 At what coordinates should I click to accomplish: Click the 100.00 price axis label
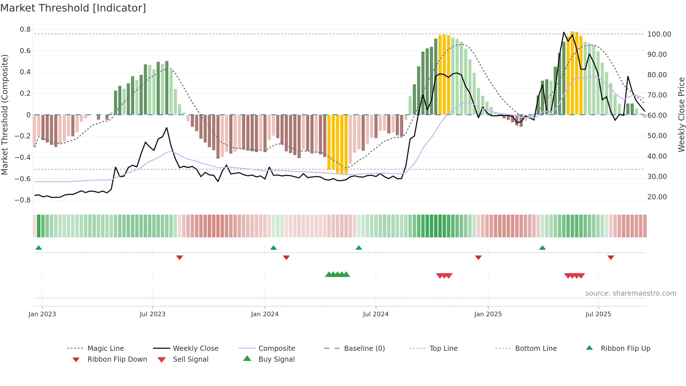tap(659, 34)
